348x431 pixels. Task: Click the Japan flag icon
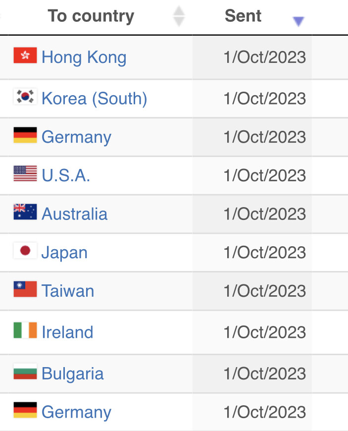[x=25, y=250]
